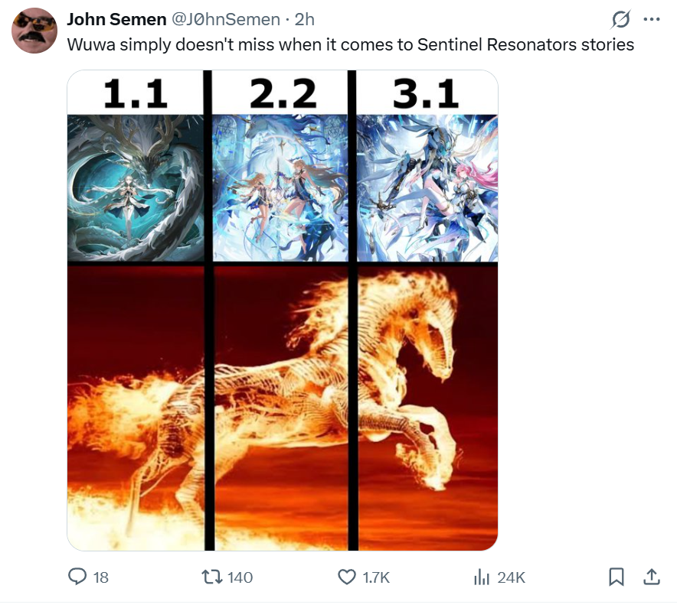Image resolution: width=677 pixels, height=608 pixels.
Task: Open the 2h timestamp link
Action: (x=304, y=19)
